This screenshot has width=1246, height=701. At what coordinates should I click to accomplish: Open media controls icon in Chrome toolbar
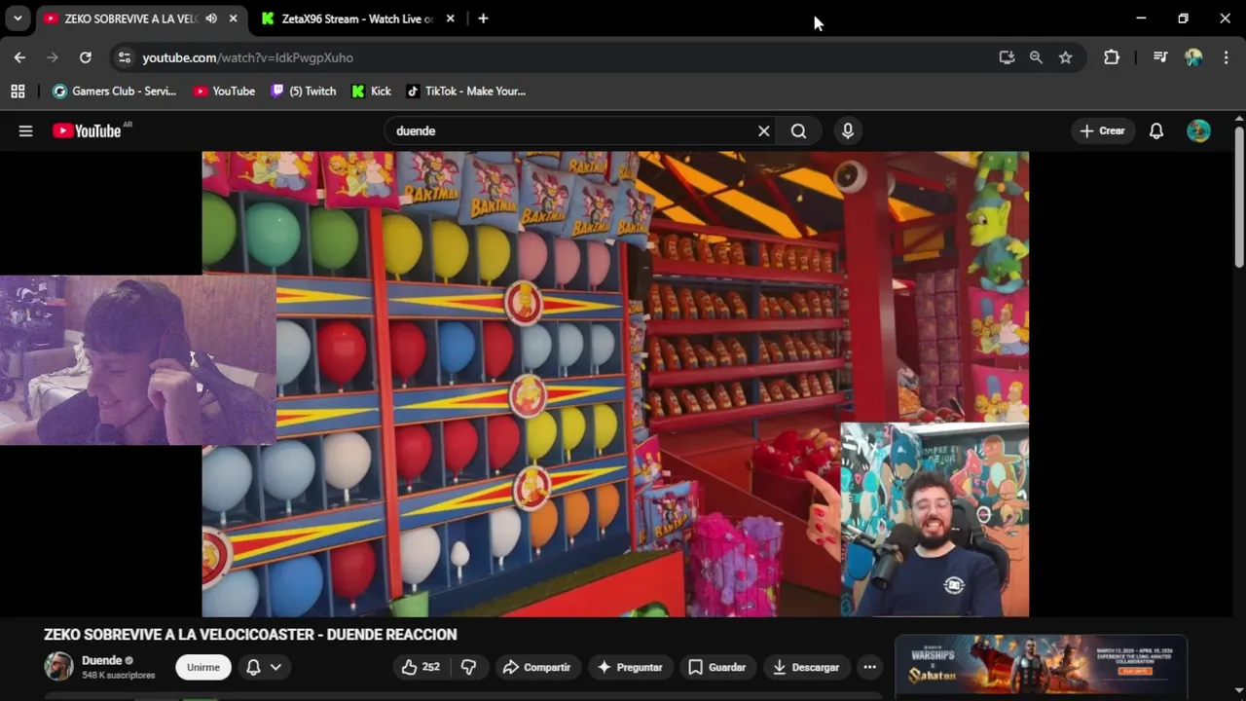point(1160,57)
